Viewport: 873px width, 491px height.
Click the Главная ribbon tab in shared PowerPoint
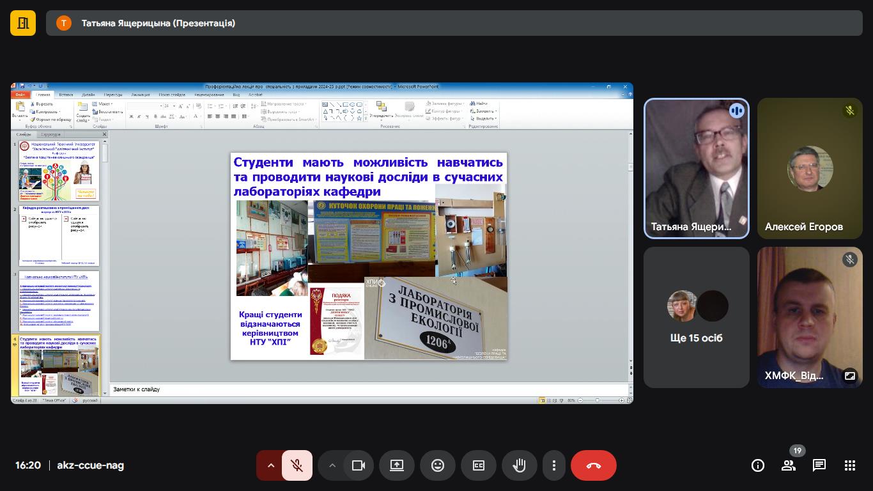43,95
